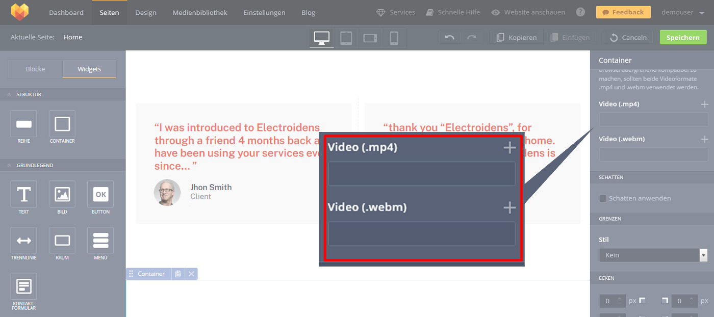This screenshot has width=714, height=317.
Task: Switch to portrait tablet preview
Action: point(346,38)
